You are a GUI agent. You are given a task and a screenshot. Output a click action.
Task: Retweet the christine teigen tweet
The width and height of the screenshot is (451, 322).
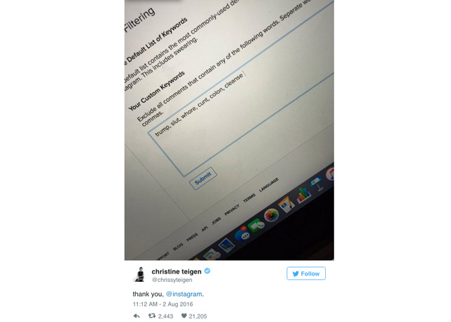[152, 316]
